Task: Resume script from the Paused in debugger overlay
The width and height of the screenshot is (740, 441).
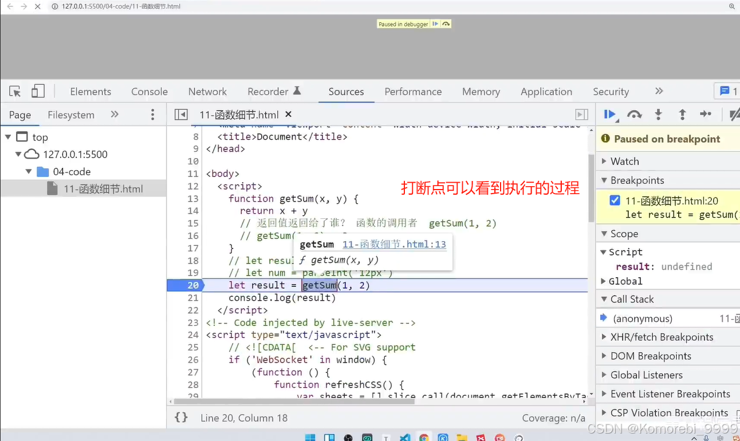Action: click(x=435, y=24)
